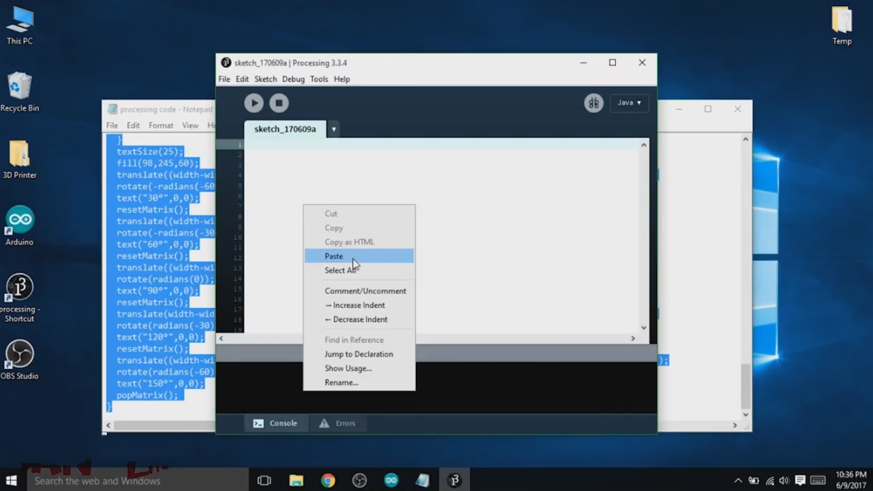
Task: Open Google Chrome from the taskbar
Action: tap(328, 480)
